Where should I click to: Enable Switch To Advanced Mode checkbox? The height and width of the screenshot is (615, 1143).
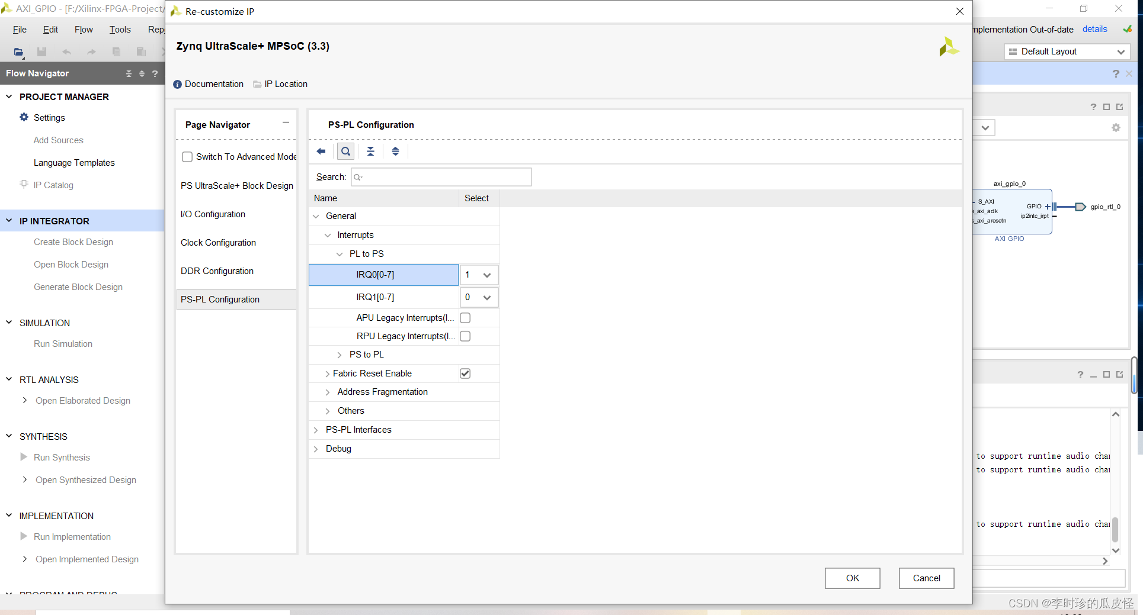187,157
